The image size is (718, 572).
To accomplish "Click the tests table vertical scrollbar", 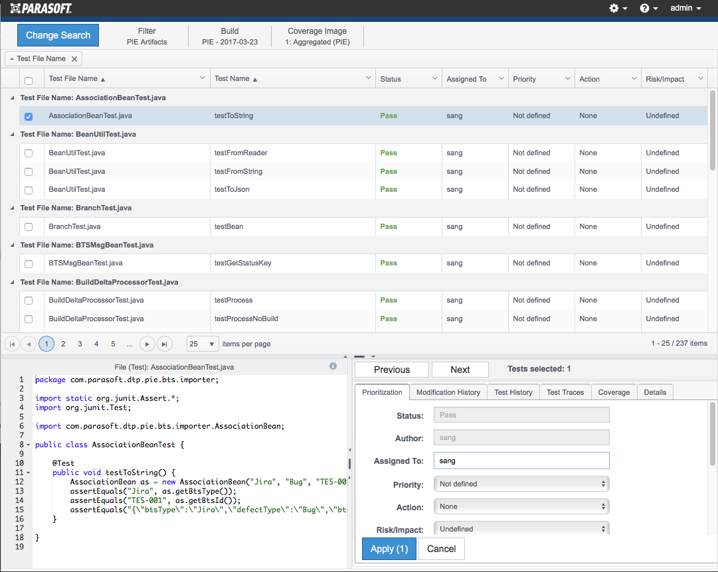I will tap(712, 131).
